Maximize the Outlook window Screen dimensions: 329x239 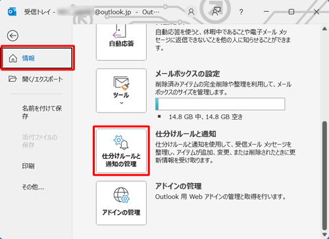291,12
